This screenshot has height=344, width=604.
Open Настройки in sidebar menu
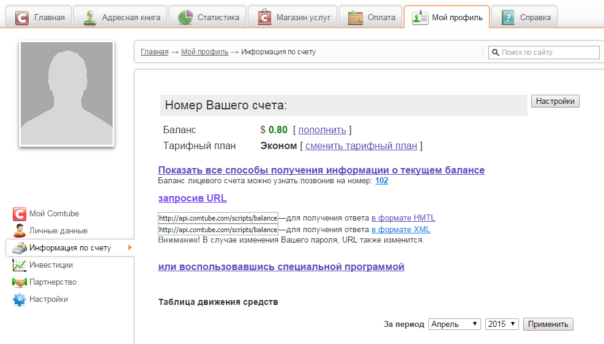coord(48,299)
